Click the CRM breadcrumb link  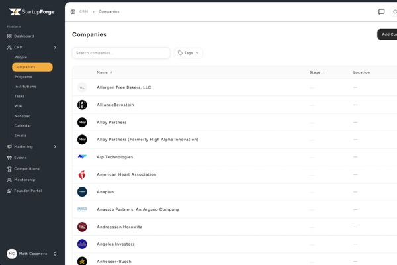point(83,11)
